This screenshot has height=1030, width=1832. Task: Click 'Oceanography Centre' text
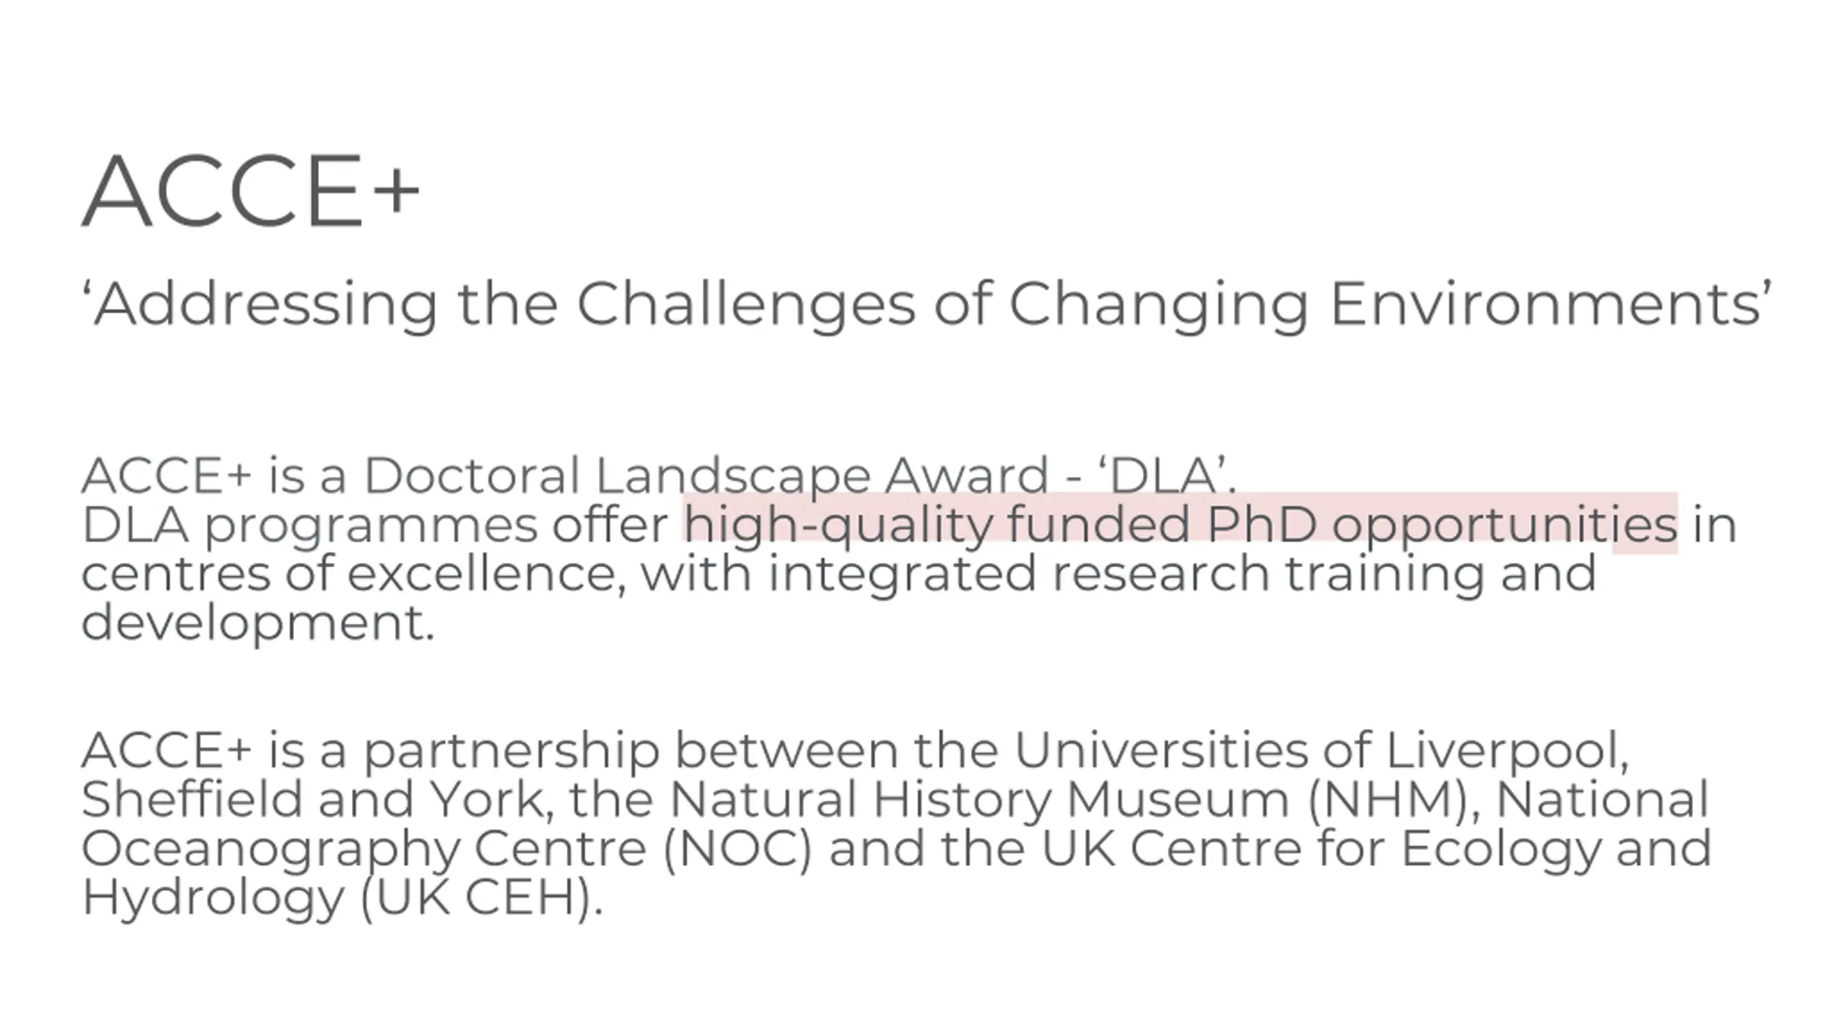[364, 849]
